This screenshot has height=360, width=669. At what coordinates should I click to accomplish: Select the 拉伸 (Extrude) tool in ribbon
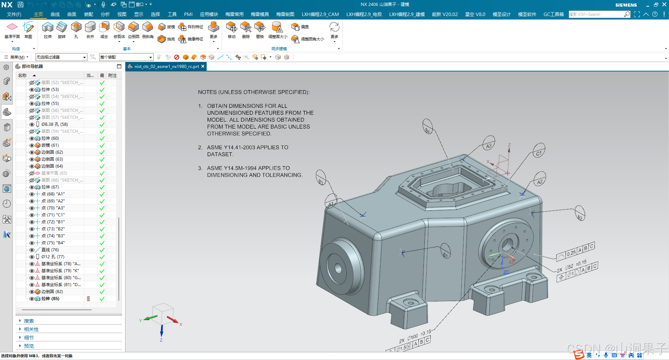click(48, 30)
